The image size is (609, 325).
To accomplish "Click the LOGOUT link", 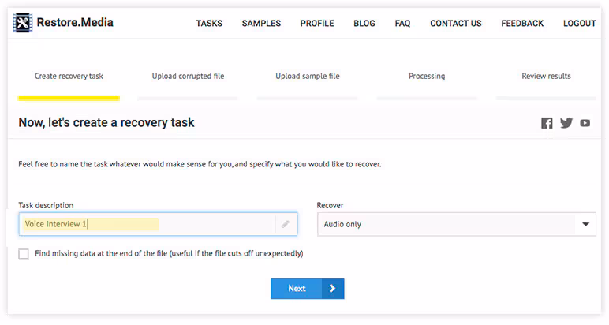I will [x=579, y=24].
